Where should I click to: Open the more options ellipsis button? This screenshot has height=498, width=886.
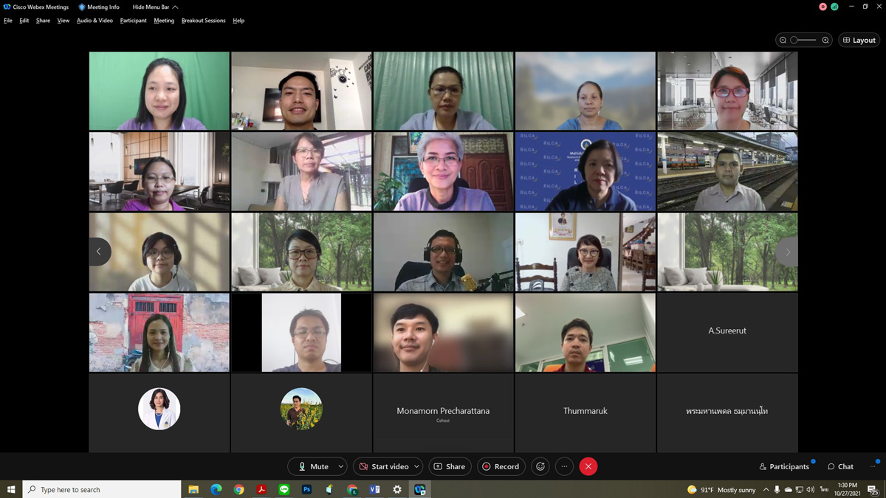point(564,466)
